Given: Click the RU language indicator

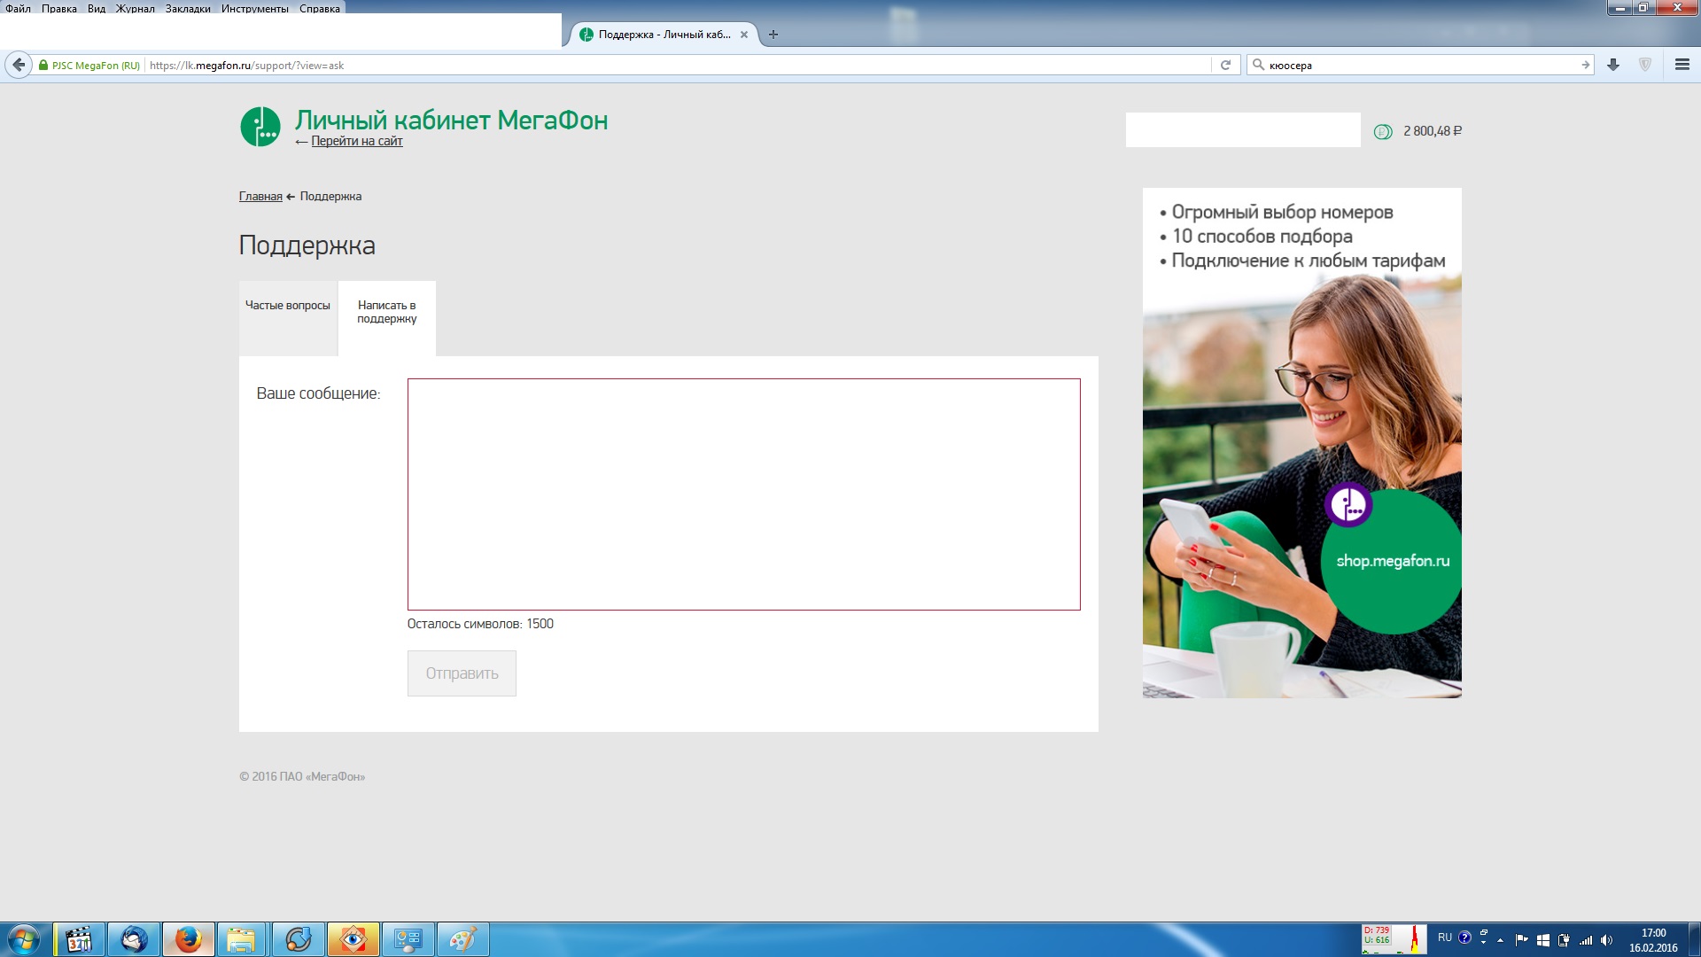Looking at the screenshot, I should coord(1444,938).
